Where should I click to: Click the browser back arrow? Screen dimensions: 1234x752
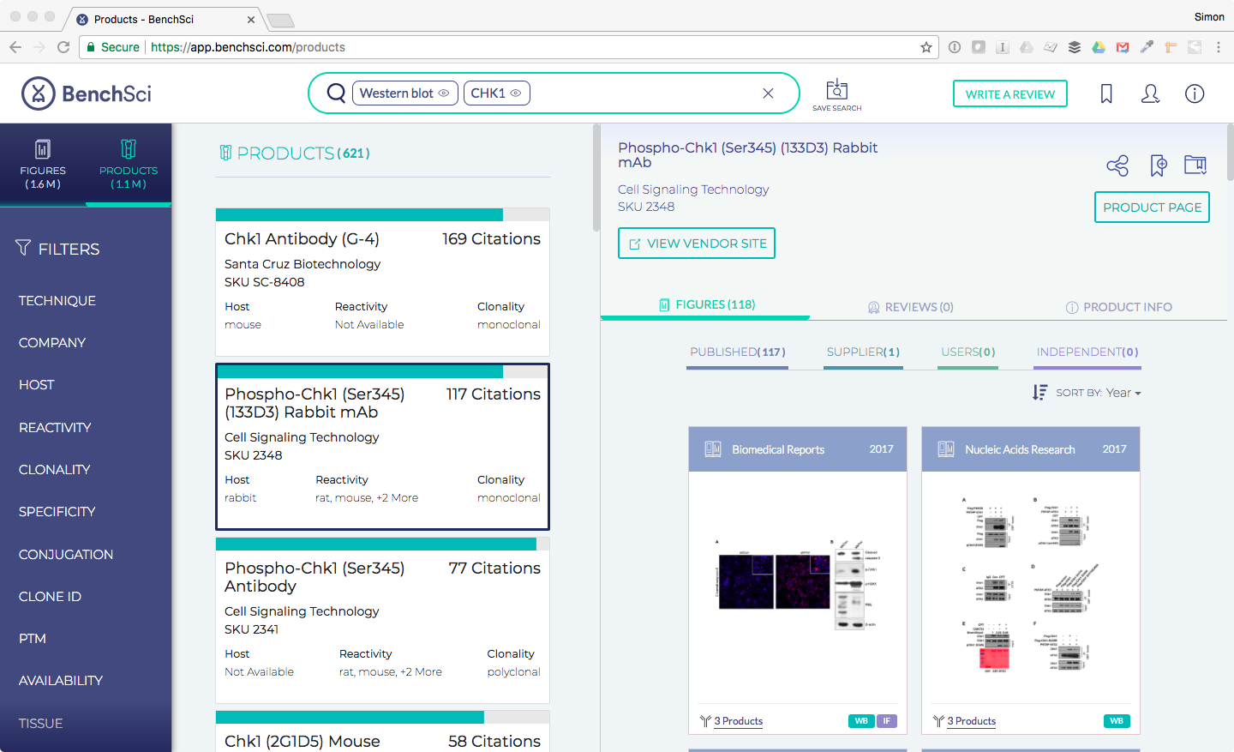tap(15, 47)
